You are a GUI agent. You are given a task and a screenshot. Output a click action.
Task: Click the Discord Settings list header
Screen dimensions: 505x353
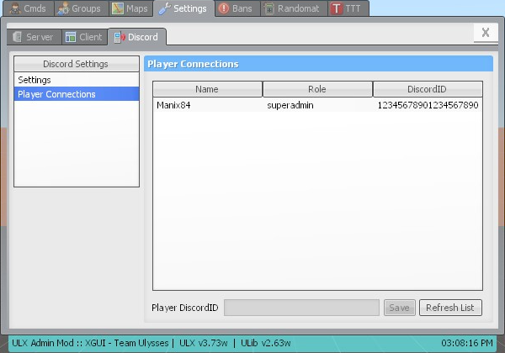click(77, 64)
